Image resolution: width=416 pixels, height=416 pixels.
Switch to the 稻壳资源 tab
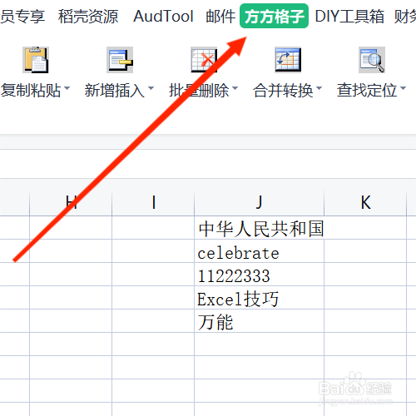point(88,16)
